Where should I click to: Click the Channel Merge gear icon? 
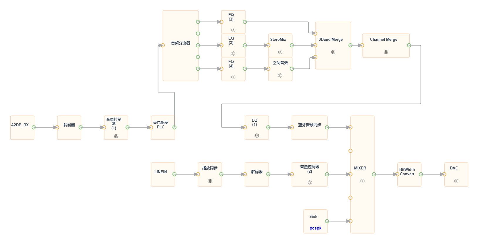point(386,52)
